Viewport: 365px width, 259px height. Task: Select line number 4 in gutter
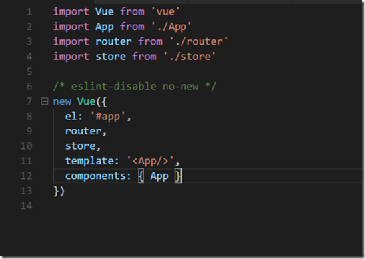click(x=29, y=57)
